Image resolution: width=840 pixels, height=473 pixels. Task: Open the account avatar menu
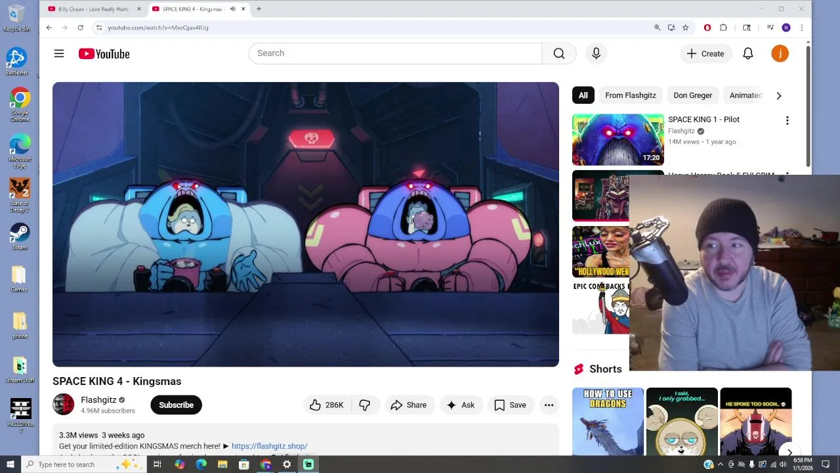780,54
